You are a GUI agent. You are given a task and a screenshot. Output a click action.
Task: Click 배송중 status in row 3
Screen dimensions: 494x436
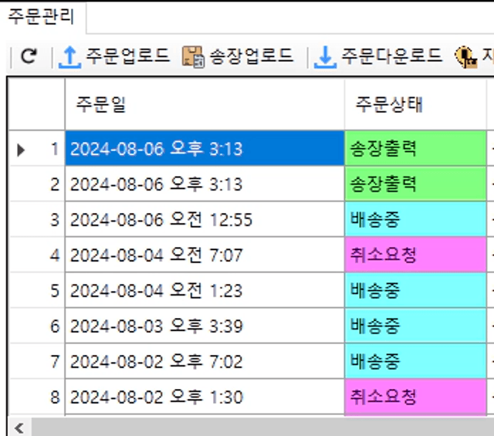415,220
